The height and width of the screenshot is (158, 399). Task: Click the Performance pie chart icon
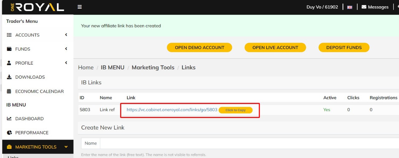coord(9,133)
